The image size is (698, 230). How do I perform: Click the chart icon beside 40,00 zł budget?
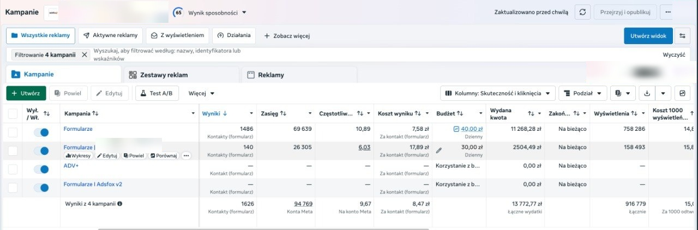(456, 129)
